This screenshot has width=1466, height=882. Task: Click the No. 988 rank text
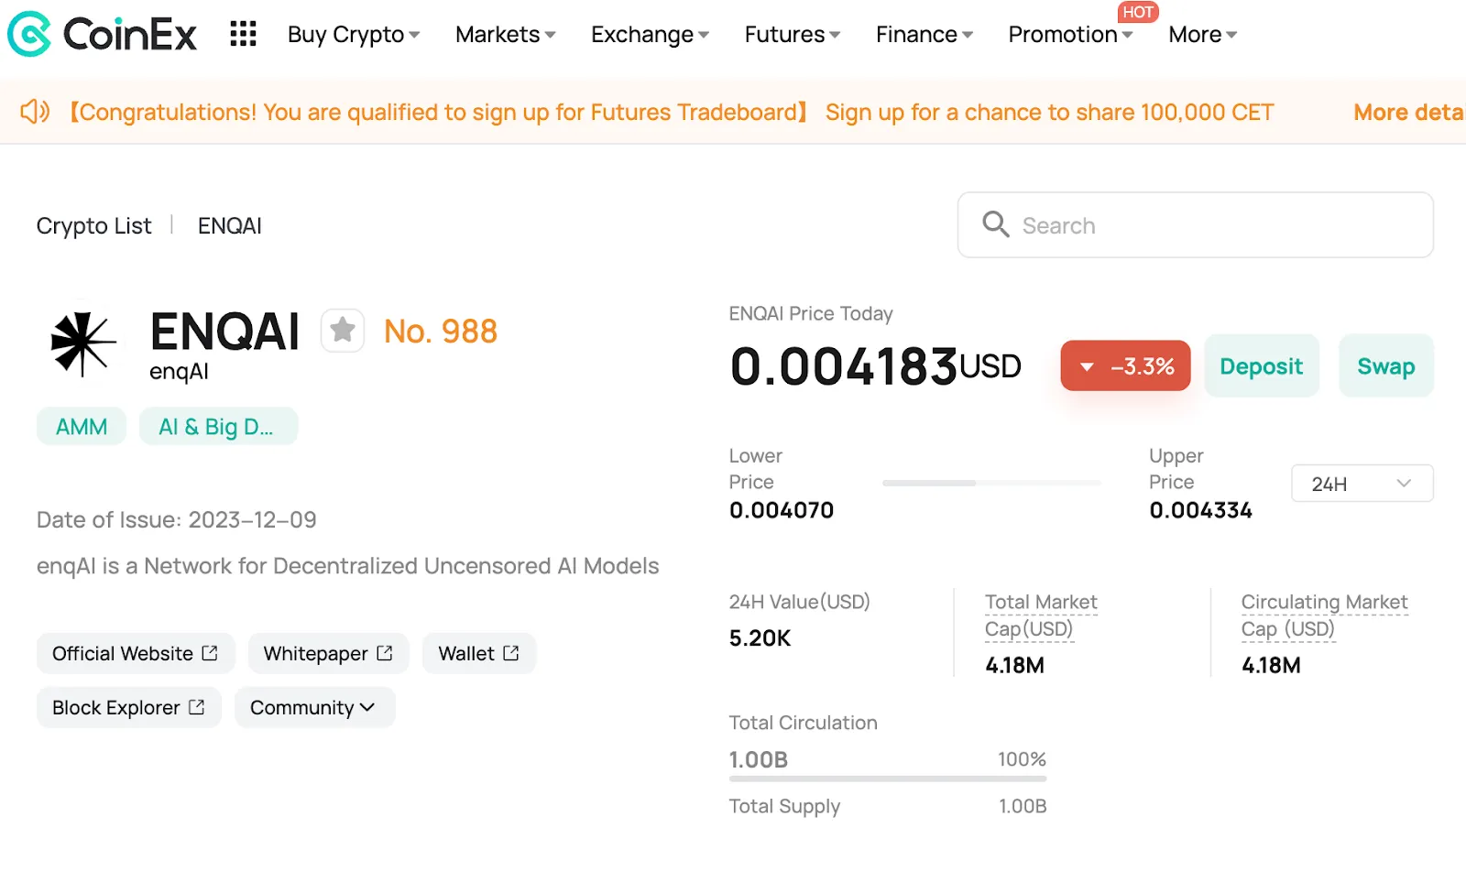(441, 332)
